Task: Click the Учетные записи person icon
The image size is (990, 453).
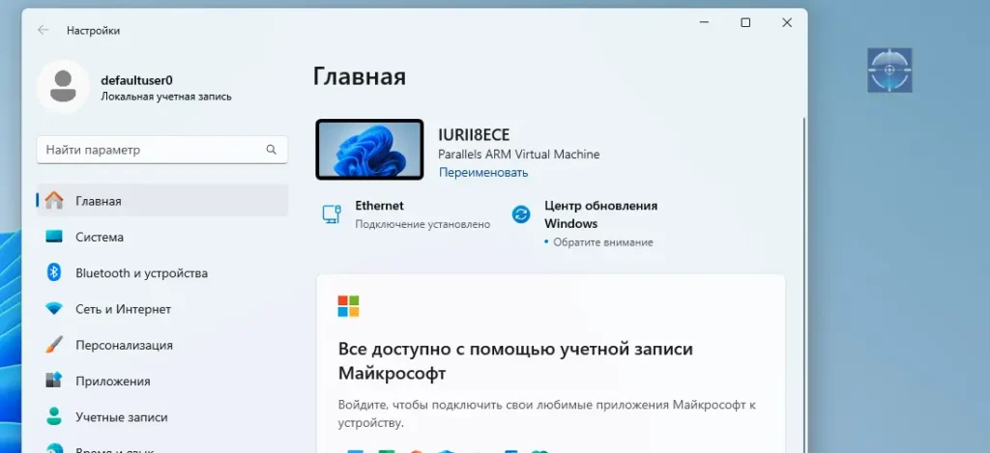Action: click(54, 416)
